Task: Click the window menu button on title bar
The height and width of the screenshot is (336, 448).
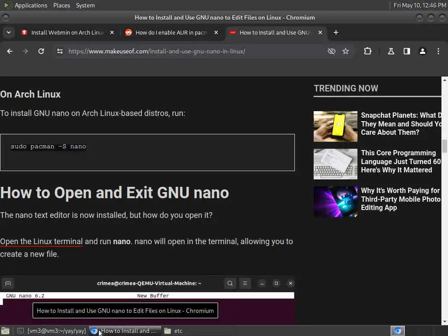Action: click(x=5, y=17)
